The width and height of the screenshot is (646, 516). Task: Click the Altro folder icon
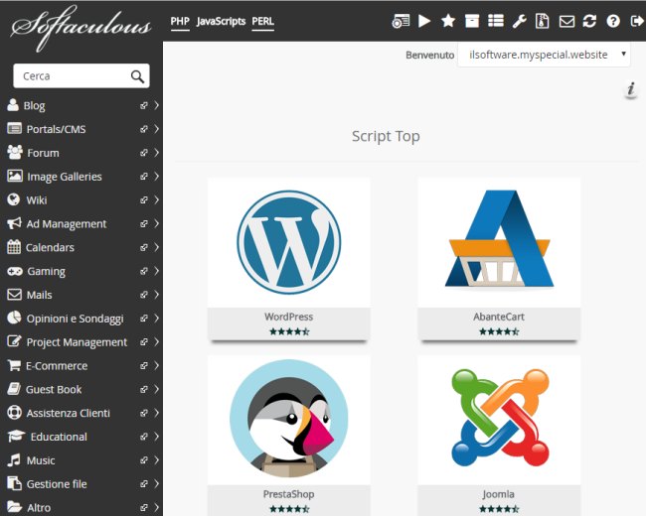[x=15, y=507]
